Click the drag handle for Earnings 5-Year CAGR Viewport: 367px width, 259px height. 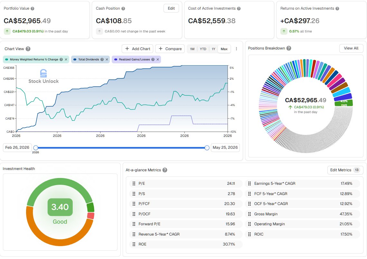click(x=249, y=183)
